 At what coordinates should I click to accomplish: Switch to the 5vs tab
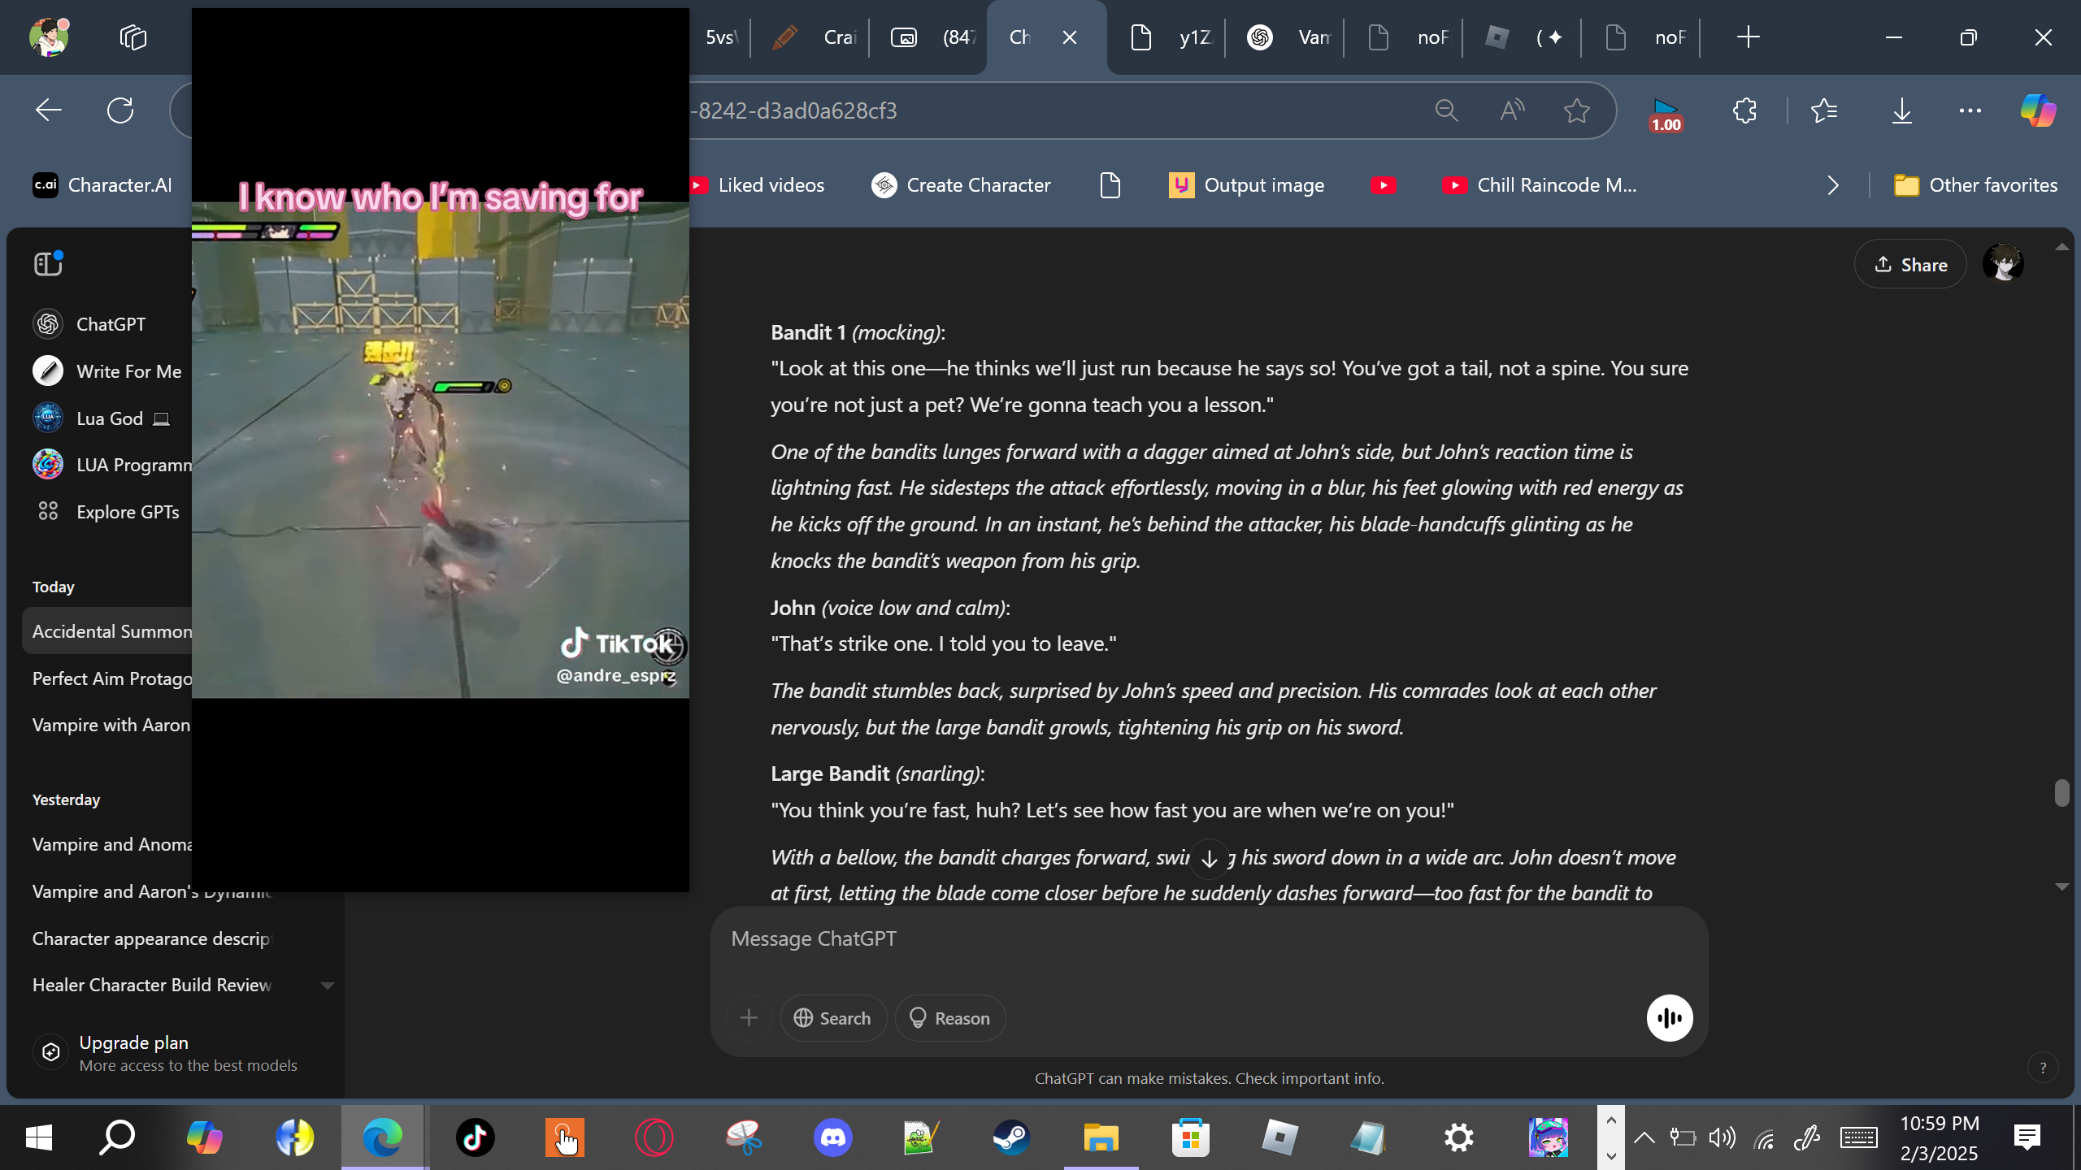(720, 37)
